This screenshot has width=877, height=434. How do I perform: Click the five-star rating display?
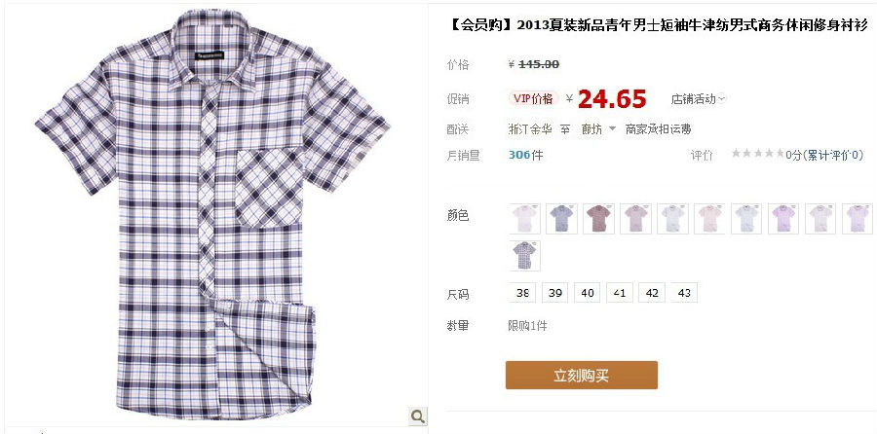coord(757,154)
